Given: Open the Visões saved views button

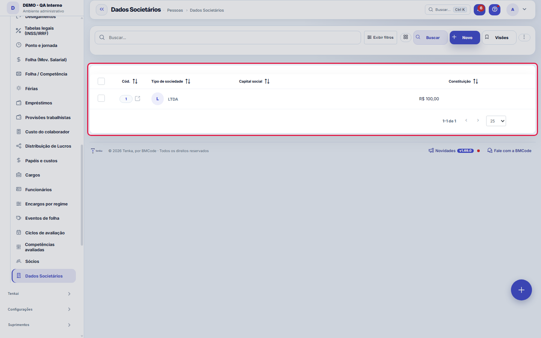Looking at the screenshot, I should [499, 38].
